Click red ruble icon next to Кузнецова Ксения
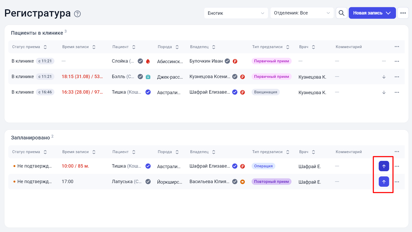The width and height of the screenshot is (412, 232). click(x=242, y=77)
